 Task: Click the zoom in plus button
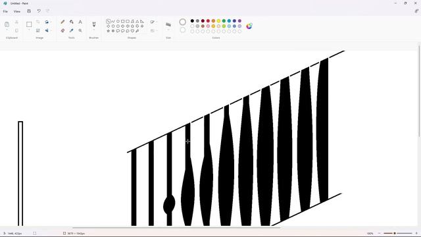[416, 233]
